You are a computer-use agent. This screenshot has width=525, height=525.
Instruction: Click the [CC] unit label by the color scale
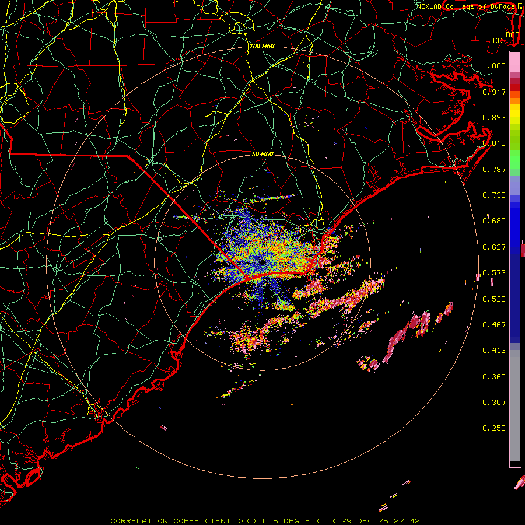[x=498, y=40]
